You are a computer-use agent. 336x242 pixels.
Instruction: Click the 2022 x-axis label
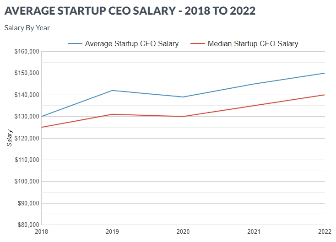(x=325, y=231)
